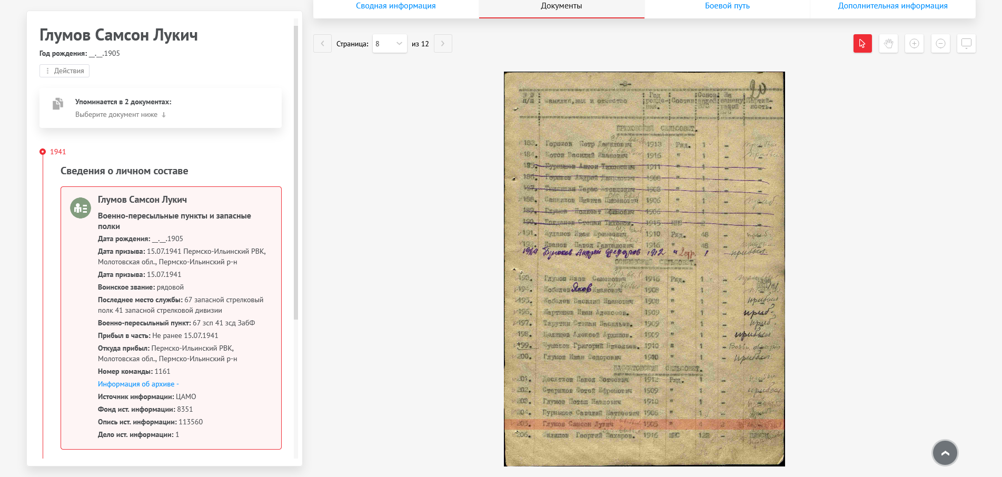Open the Дополнительная информация tab
Screen dimensions: 1002x477
click(x=892, y=6)
